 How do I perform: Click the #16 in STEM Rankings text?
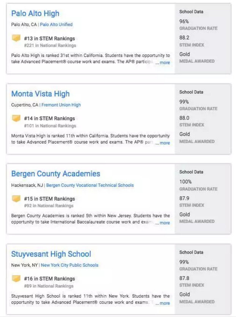coord(49,279)
